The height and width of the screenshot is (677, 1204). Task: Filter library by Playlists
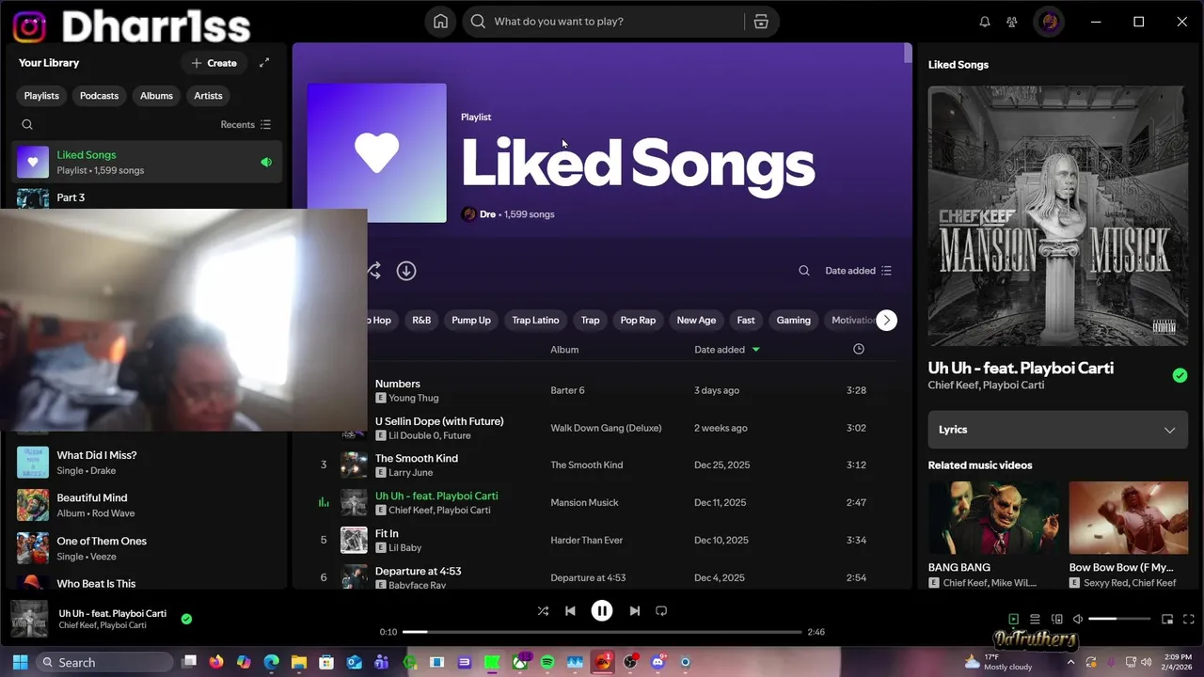(x=41, y=96)
